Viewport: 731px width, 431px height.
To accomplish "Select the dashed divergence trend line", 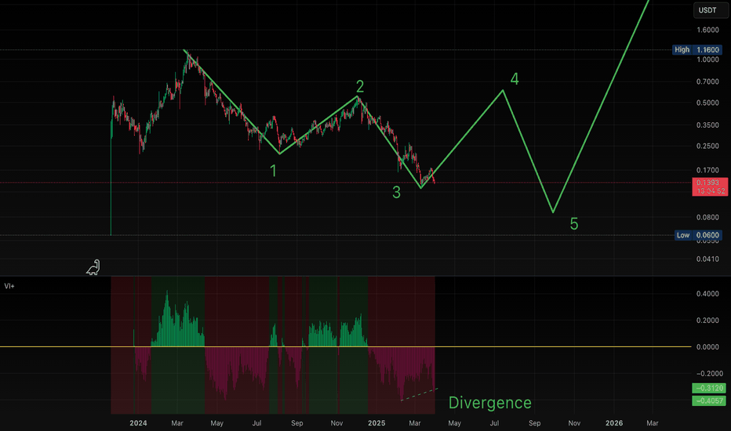I will [x=419, y=394].
